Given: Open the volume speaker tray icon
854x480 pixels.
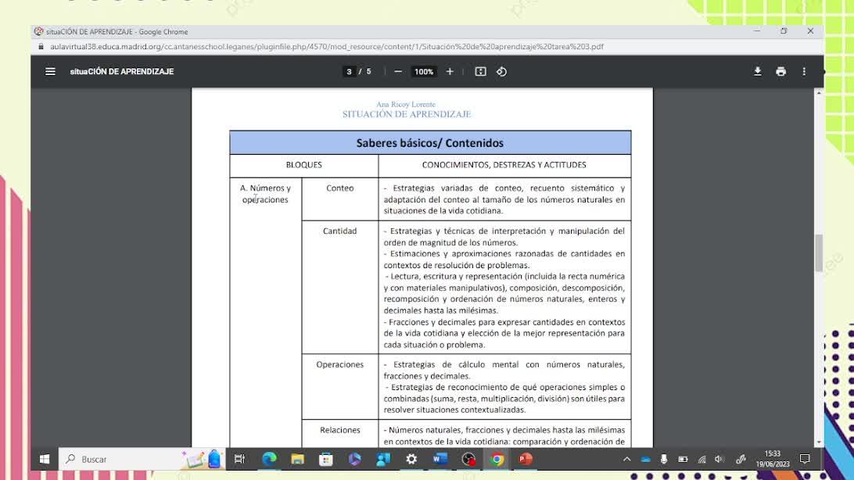Looking at the screenshot, I should coord(719,460).
